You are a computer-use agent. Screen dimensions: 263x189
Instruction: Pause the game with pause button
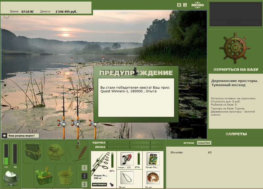pyautogui.click(x=179, y=5)
